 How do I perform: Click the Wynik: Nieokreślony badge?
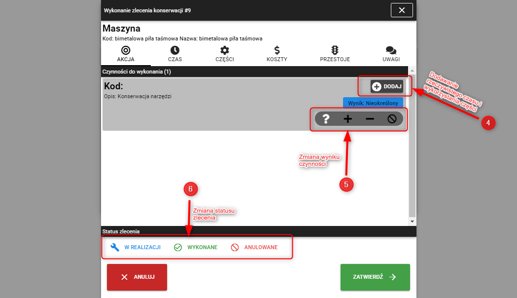(x=373, y=103)
